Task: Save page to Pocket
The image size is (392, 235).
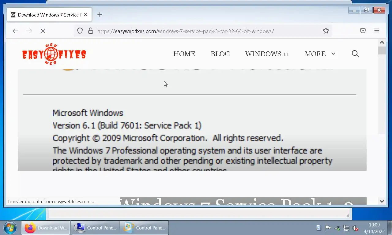Action: (x=363, y=31)
